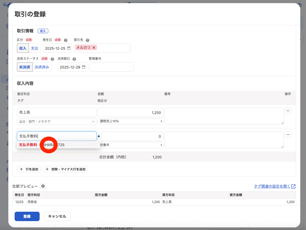306x230 pixels.
Task: Open the 課税売上10% tax category dropdown
Action: pyautogui.click(x=130, y=121)
